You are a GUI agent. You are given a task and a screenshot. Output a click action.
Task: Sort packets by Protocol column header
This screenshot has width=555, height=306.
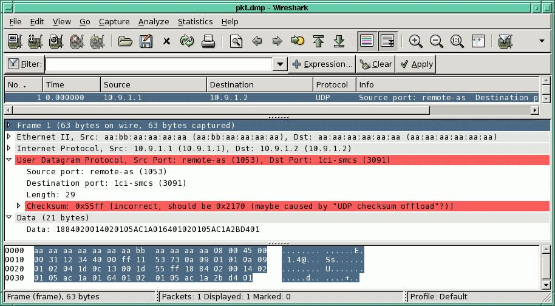point(335,85)
